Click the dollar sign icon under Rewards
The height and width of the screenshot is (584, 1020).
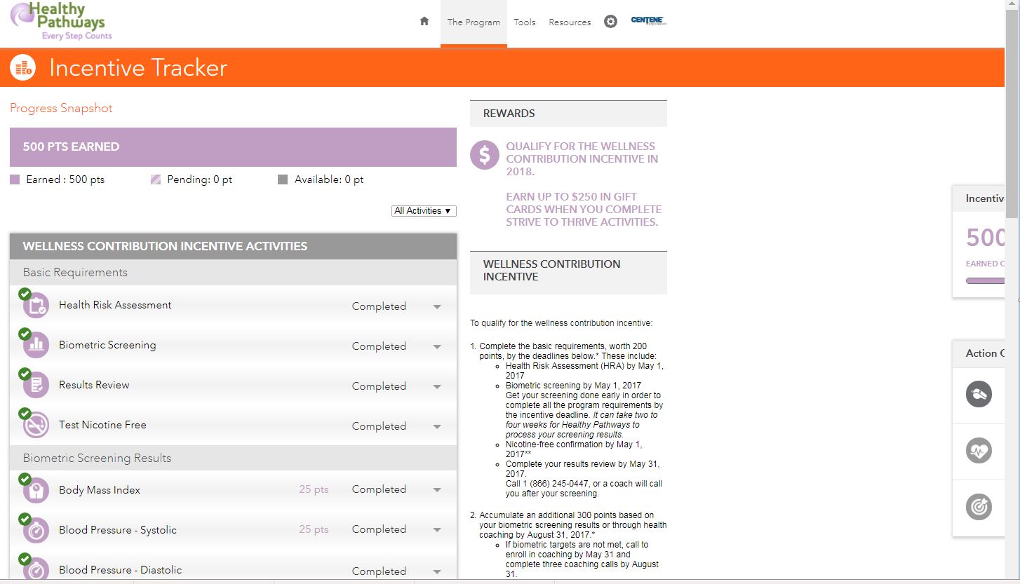click(x=484, y=156)
